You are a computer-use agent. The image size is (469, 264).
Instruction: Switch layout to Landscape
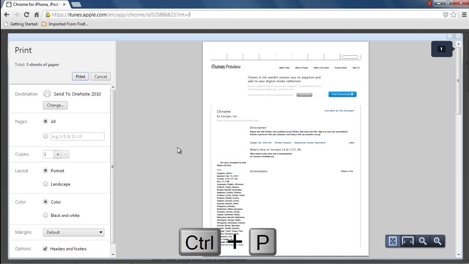coord(45,184)
